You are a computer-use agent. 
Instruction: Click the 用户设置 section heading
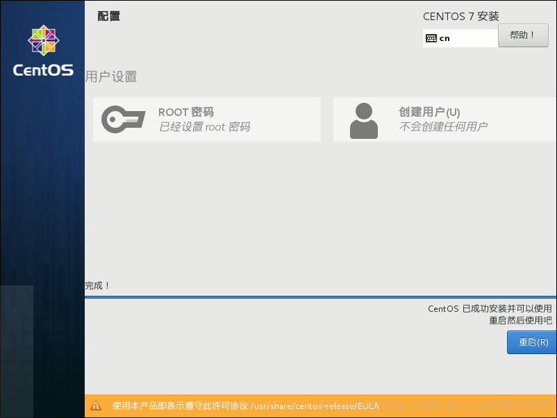click(x=111, y=76)
